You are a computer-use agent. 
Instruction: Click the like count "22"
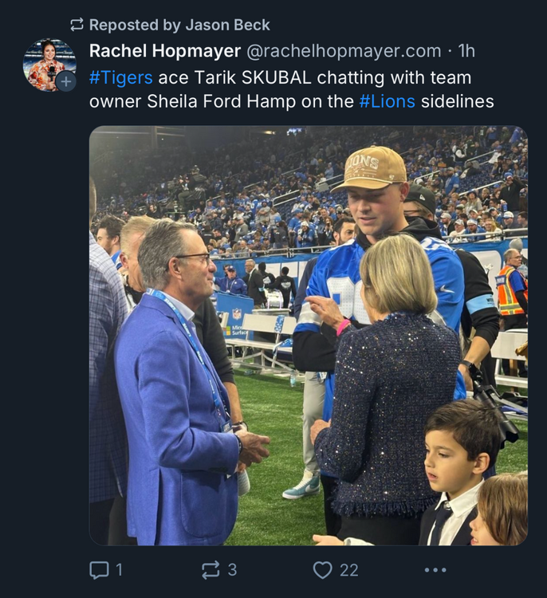click(348, 569)
